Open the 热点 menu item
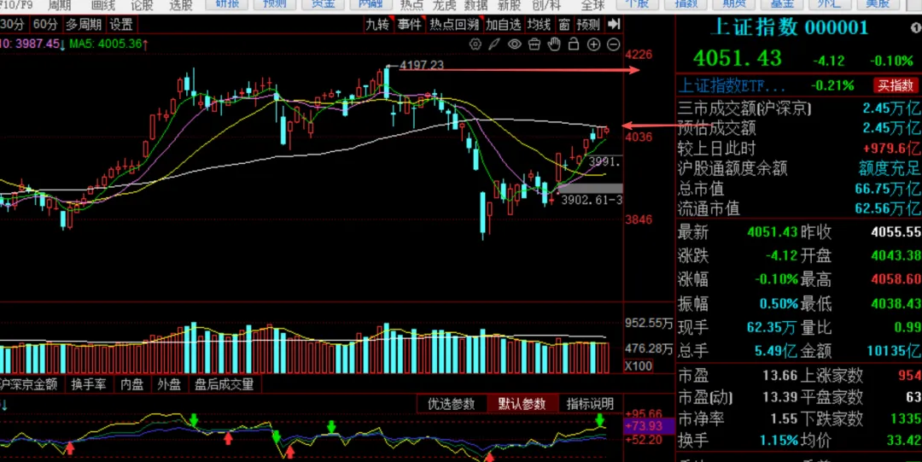This screenshot has height=462, width=922. [x=411, y=6]
